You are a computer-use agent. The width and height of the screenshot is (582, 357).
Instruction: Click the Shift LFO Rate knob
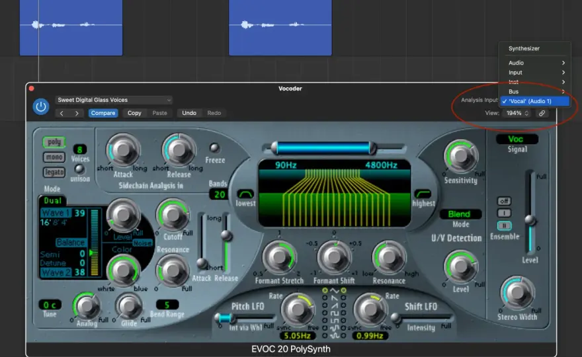pos(370,309)
